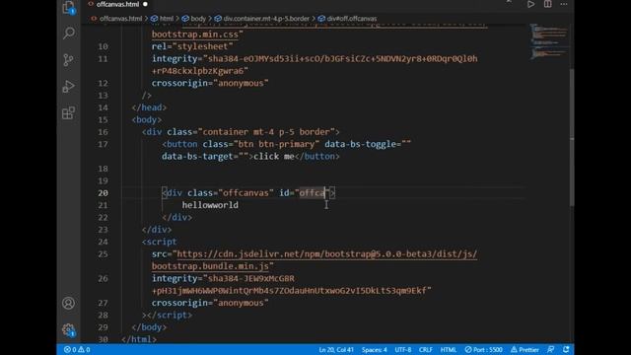This screenshot has height=355, width=631.
Task: Click the closing </html> tag
Action: (x=139, y=339)
